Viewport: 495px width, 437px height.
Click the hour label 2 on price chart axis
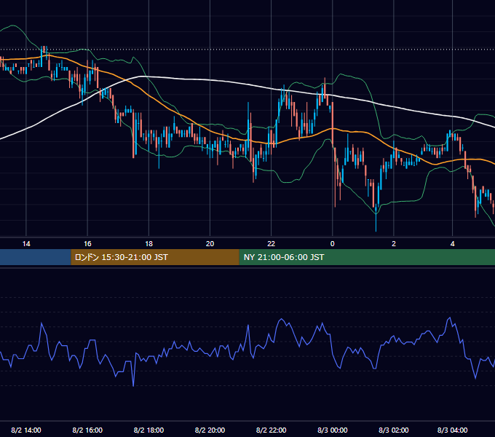click(x=394, y=244)
